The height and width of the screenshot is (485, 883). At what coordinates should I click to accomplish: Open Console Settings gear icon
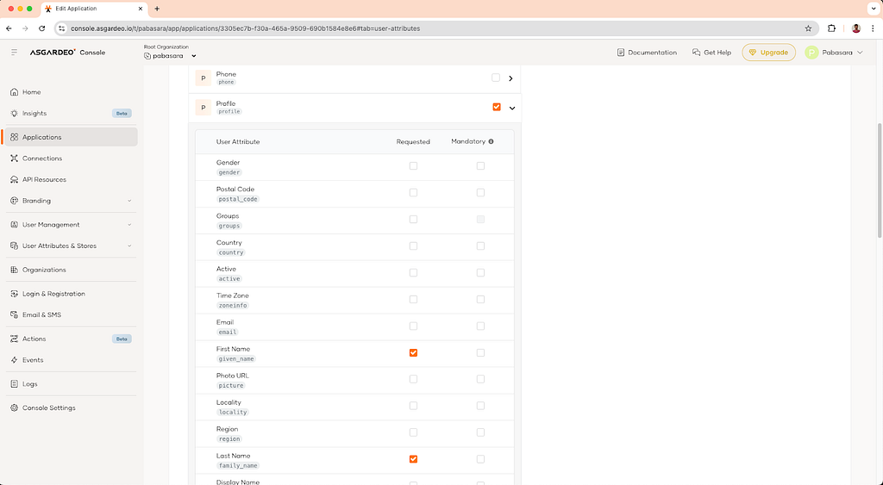tap(15, 408)
